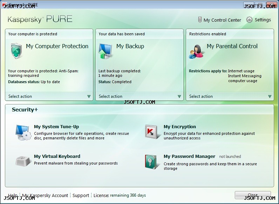Click 'Anti-Spam: training required' message
Screen dimensions: 279x204
click(43, 73)
